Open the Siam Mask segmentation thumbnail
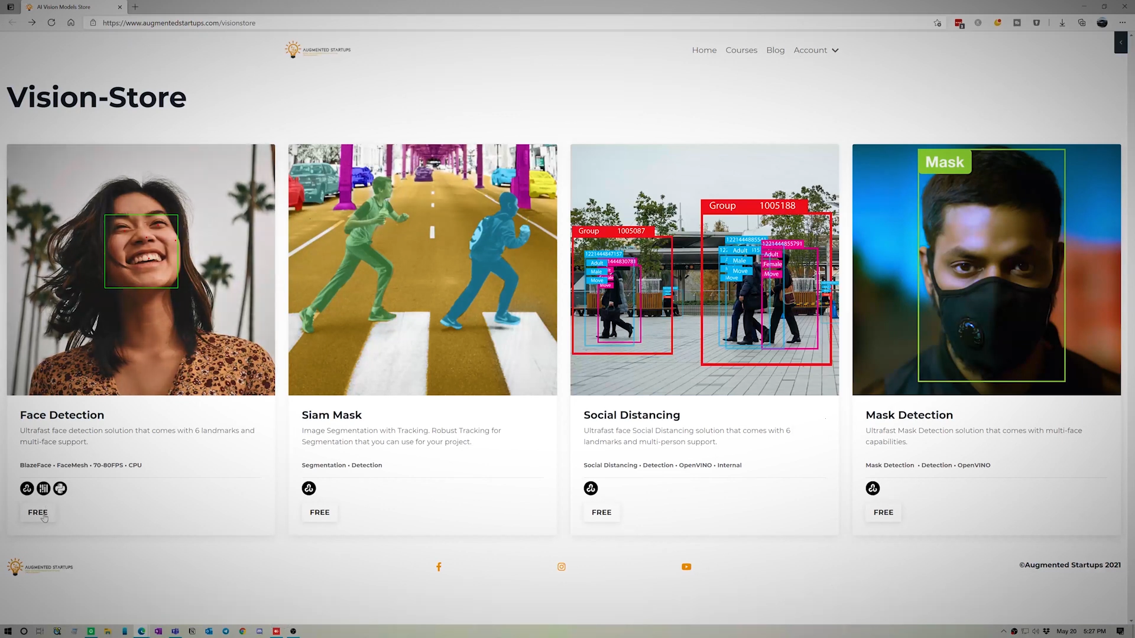The width and height of the screenshot is (1135, 638). [x=422, y=269]
